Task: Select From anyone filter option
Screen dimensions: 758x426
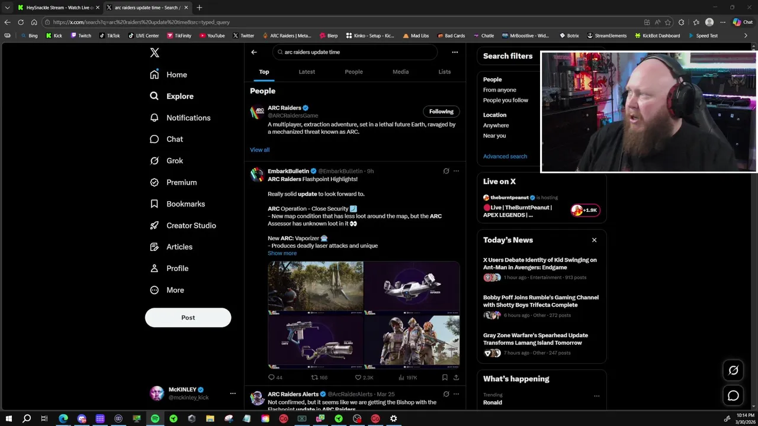Action: coord(499,90)
